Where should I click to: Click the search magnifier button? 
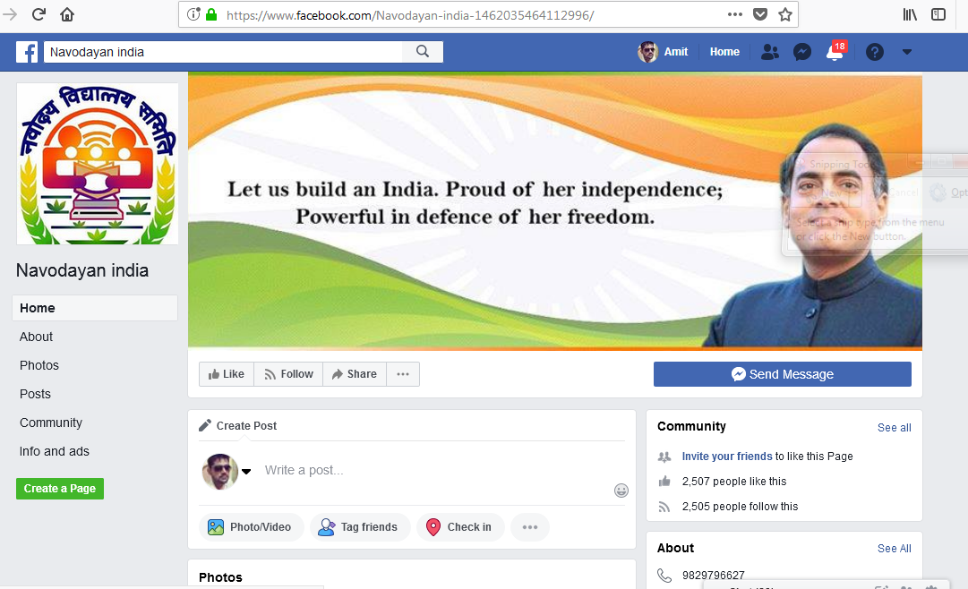click(423, 52)
